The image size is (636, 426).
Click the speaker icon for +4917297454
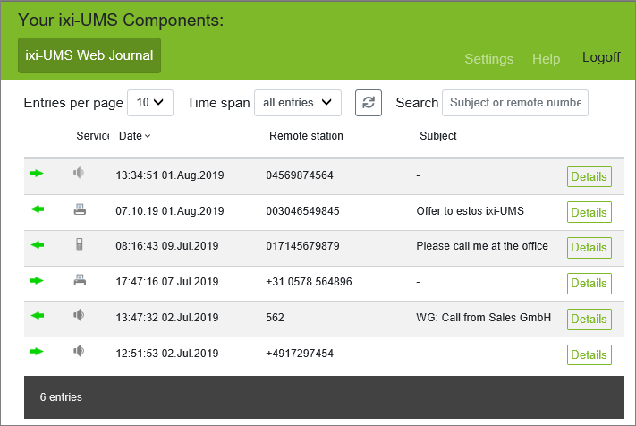[79, 352]
